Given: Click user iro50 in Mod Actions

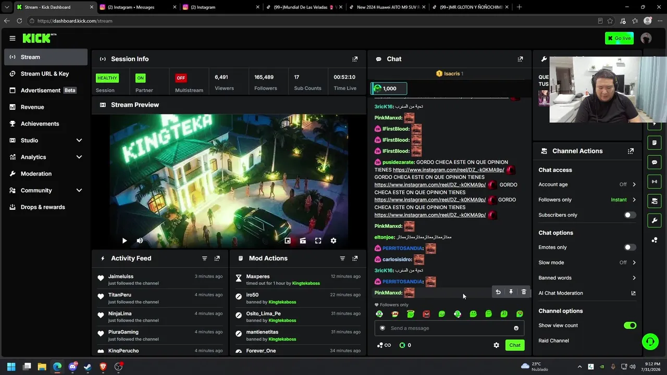Looking at the screenshot, I should point(252,295).
